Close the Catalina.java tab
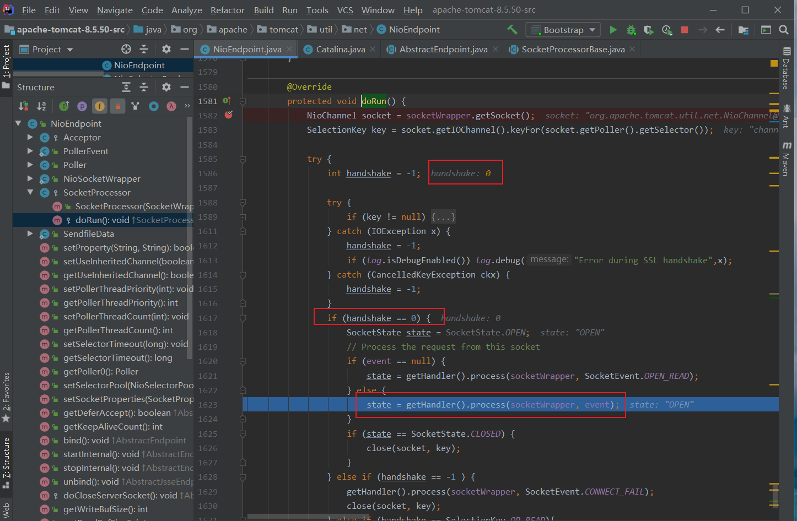 click(x=373, y=49)
